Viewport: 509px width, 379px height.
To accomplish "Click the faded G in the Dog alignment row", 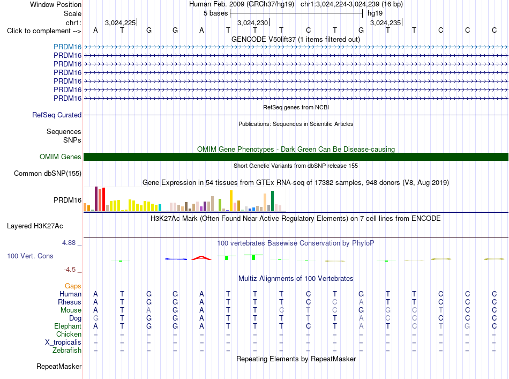I will [x=96, y=318].
